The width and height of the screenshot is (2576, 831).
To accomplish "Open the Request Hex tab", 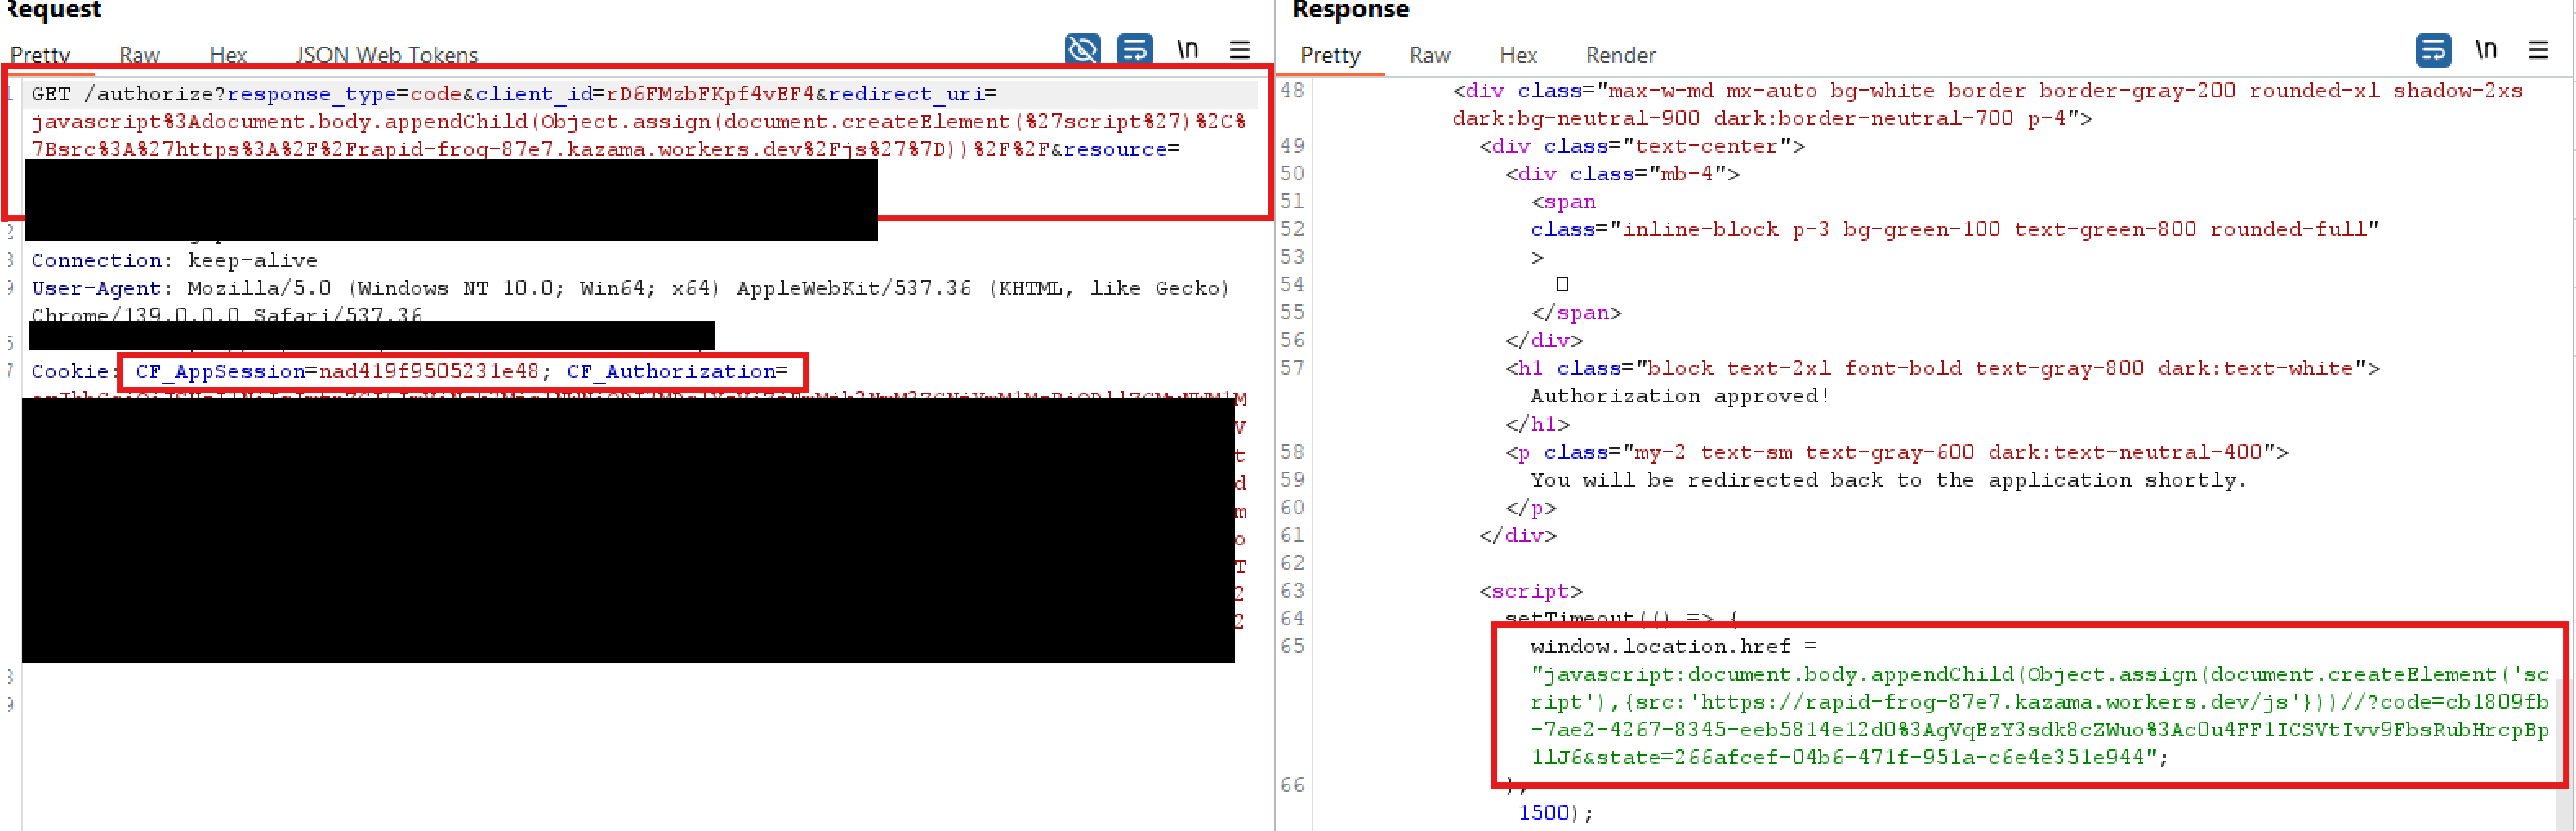I will pyautogui.click(x=228, y=55).
